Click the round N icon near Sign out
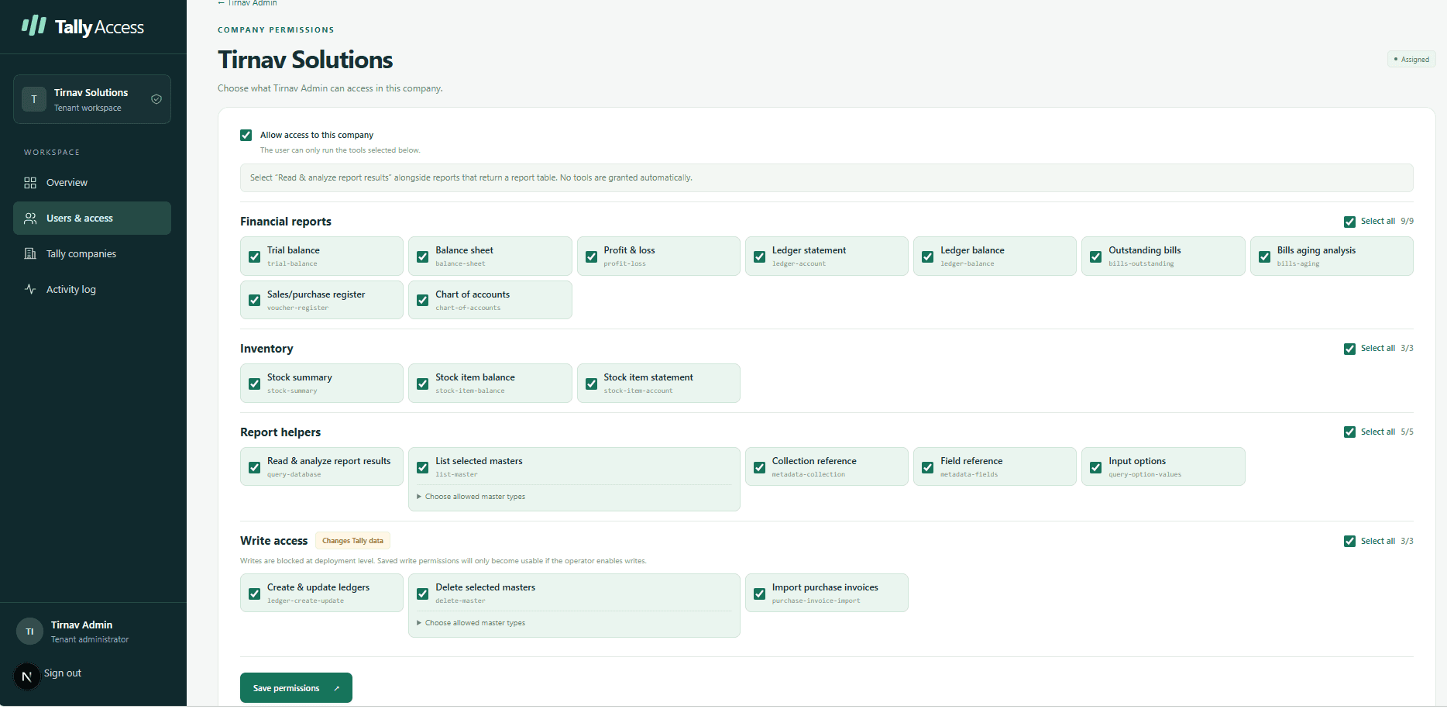 click(26, 676)
